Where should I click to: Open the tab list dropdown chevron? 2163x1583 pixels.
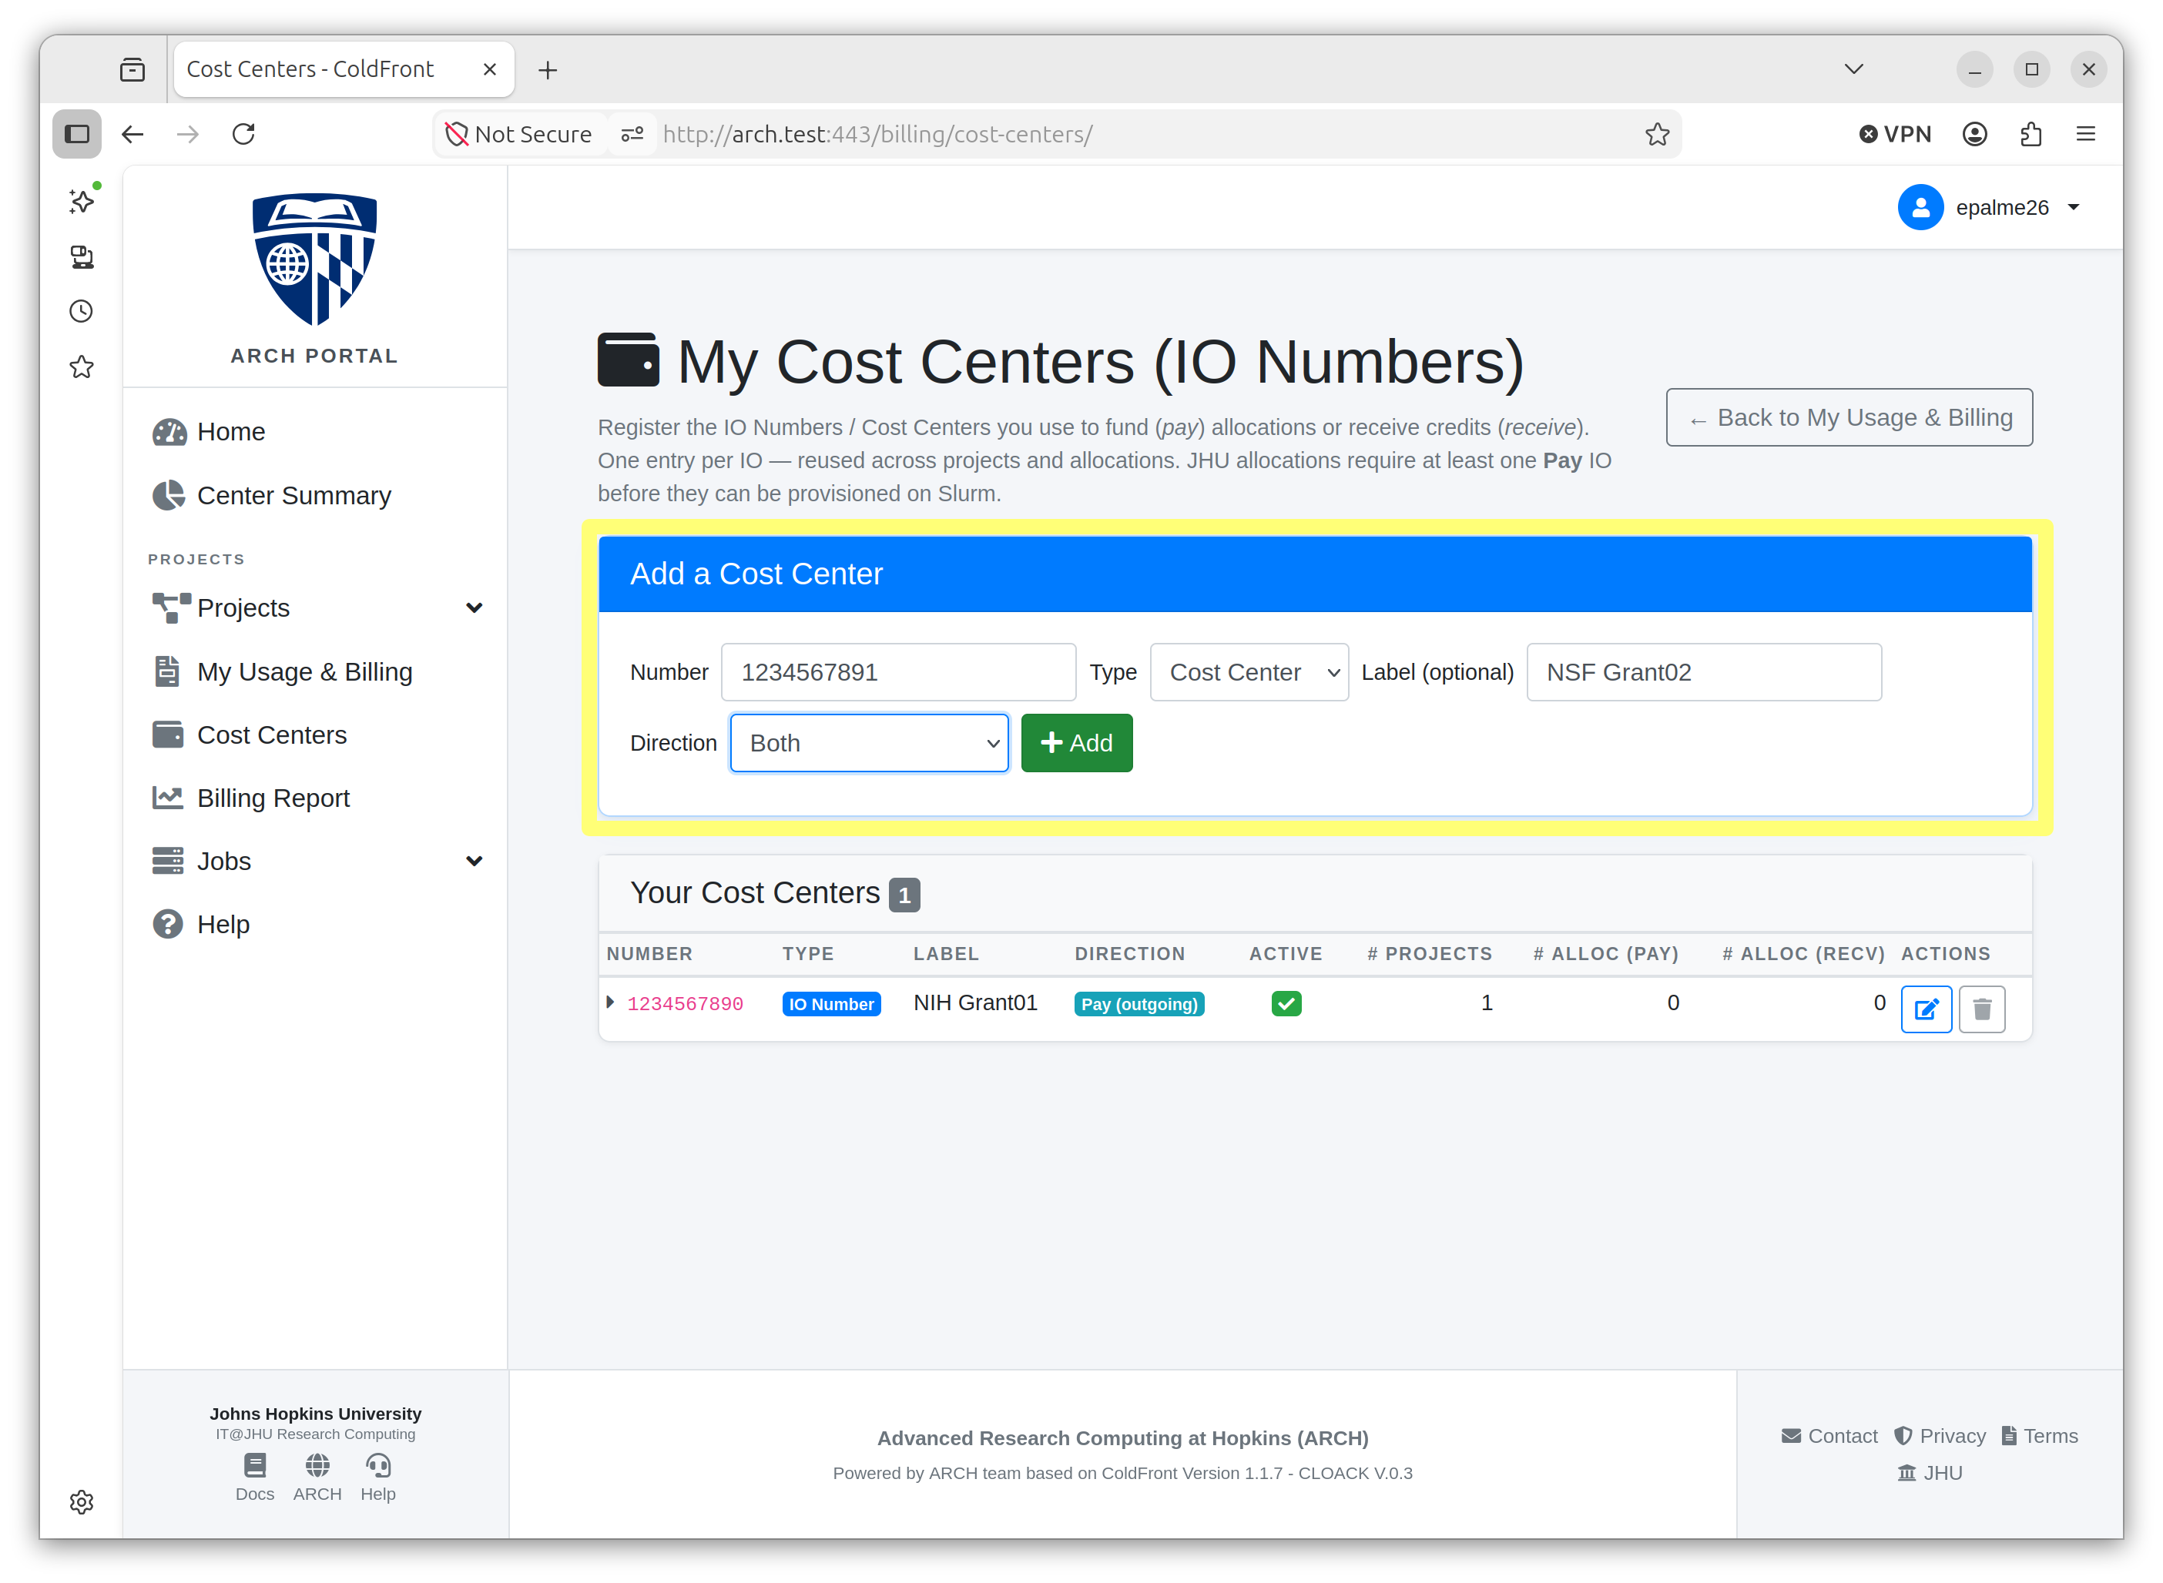click(x=1853, y=69)
